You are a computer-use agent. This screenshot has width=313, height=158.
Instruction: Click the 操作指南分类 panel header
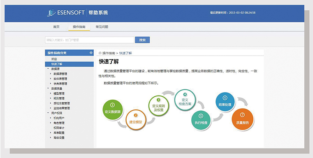(69, 53)
